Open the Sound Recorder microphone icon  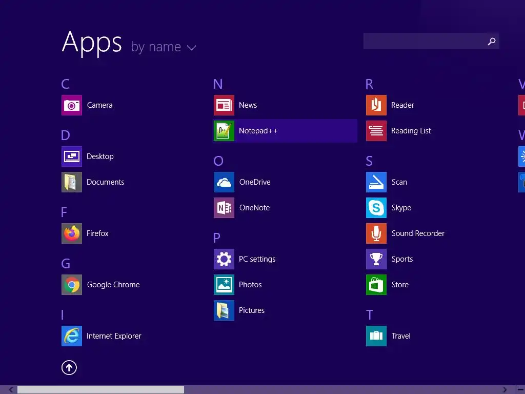tap(376, 233)
